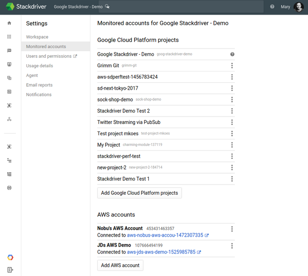Open the Resources grid icon in sidebar
Viewport: 308px width, 276px height.
coord(9,37)
